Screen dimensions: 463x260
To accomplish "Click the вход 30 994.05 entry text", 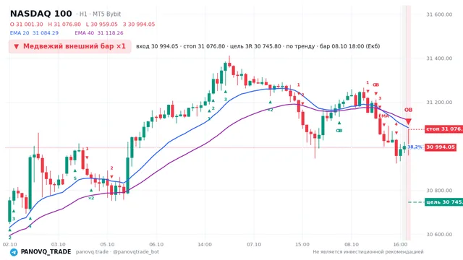I will point(157,46).
